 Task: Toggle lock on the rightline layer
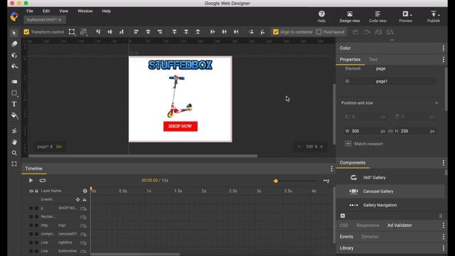pos(36,242)
